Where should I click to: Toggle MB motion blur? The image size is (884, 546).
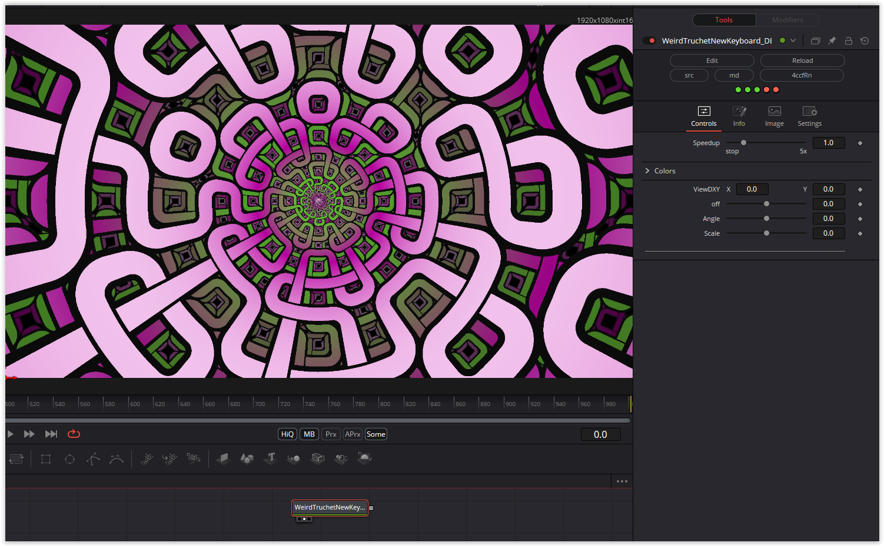[309, 434]
